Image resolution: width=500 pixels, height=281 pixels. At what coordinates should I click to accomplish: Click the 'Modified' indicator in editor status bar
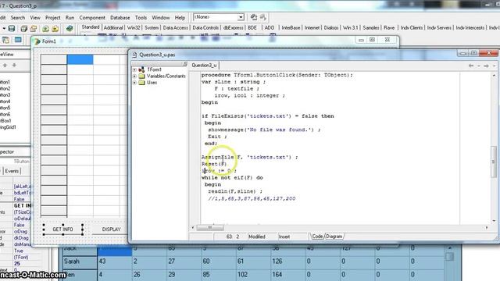[x=257, y=237]
